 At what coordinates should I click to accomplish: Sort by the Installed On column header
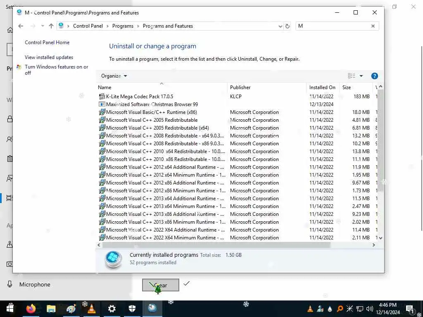[x=323, y=88]
